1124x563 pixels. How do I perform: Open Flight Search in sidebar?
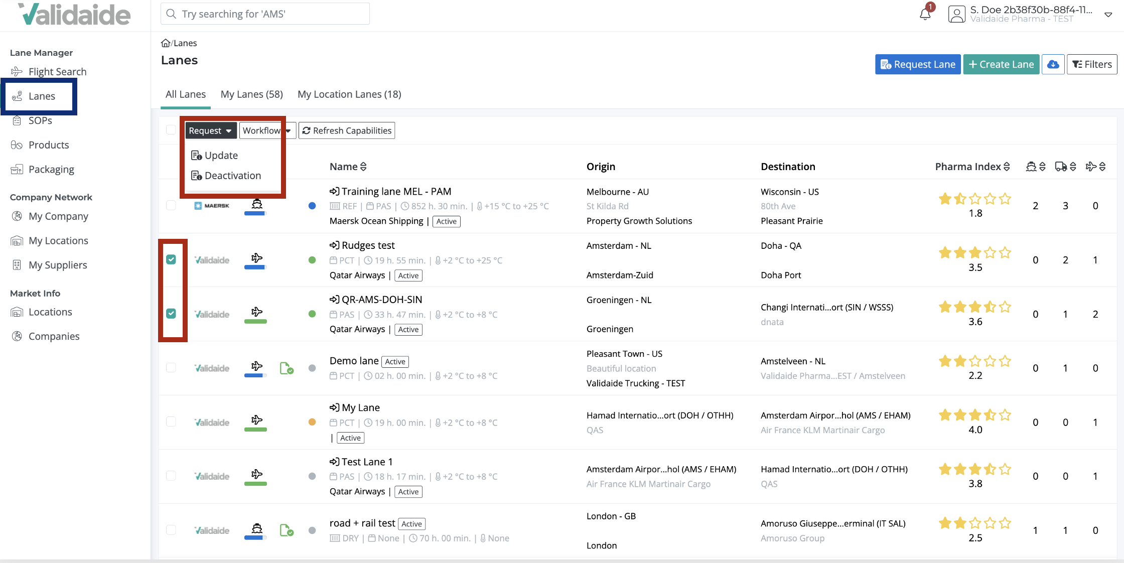[x=57, y=72]
